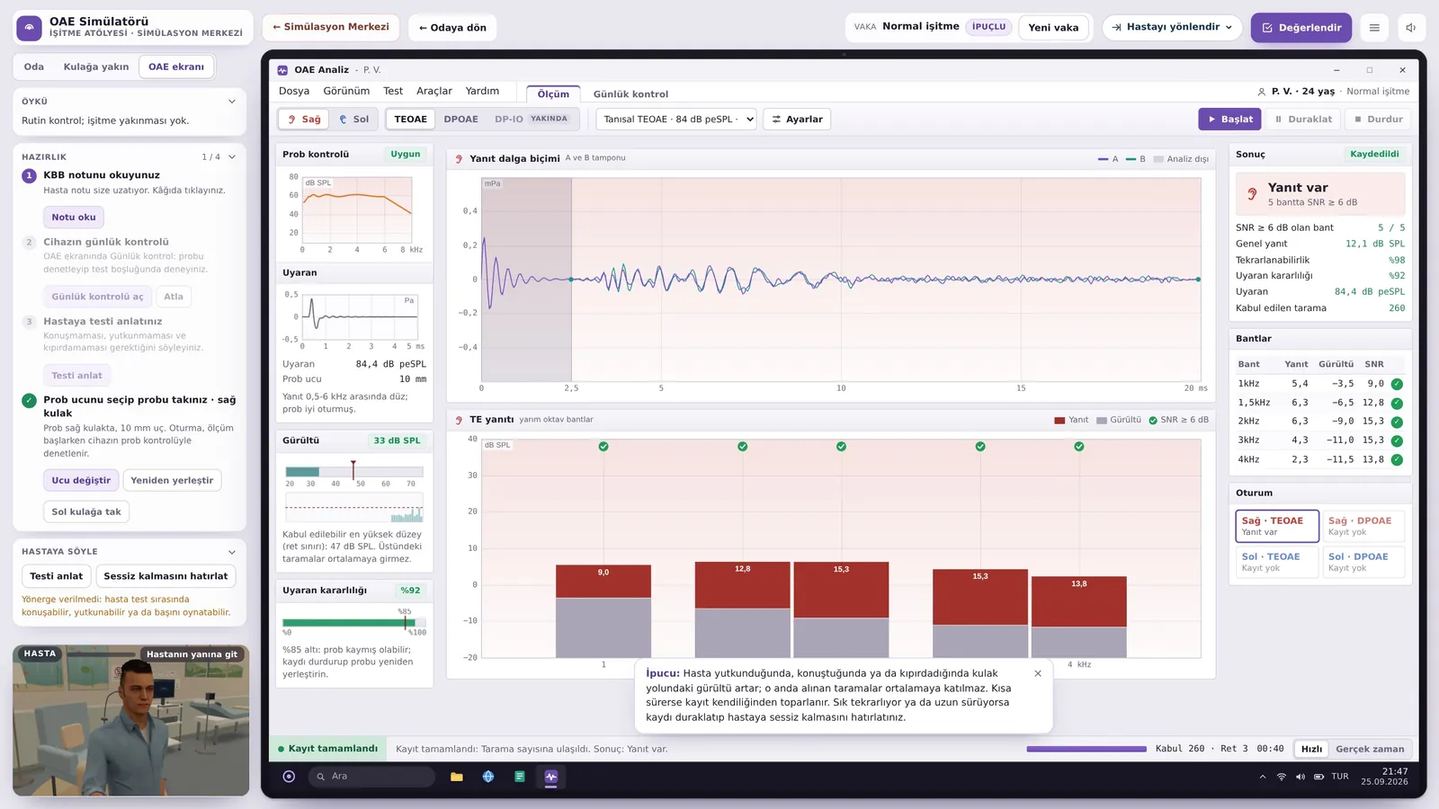
Task: Open the Dosya menu
Action: coord(294,92)
